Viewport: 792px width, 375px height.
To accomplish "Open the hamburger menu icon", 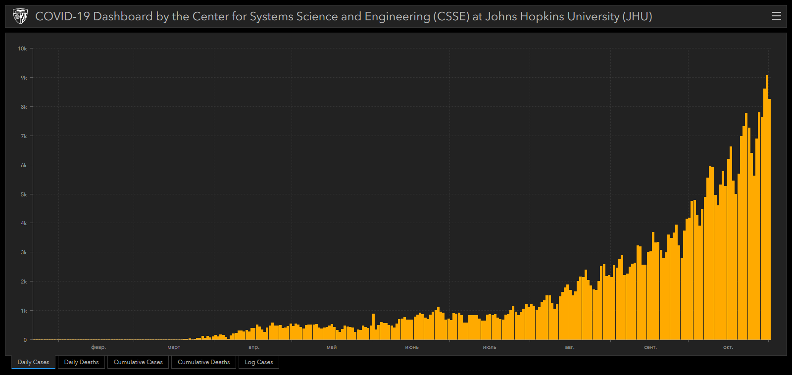I will [777, 16].
